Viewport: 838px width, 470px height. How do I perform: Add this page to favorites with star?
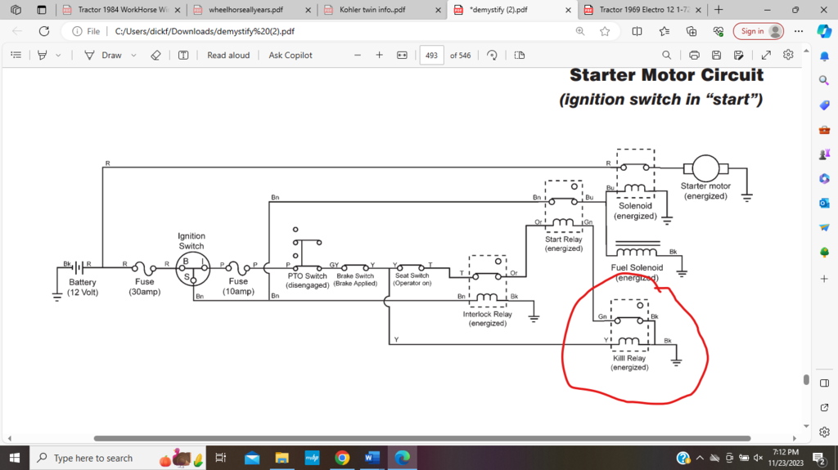pos(605,31)
